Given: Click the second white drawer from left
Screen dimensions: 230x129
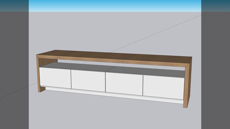Looking at the screenshot, I should pyautogui.click(x=88, y=81).
